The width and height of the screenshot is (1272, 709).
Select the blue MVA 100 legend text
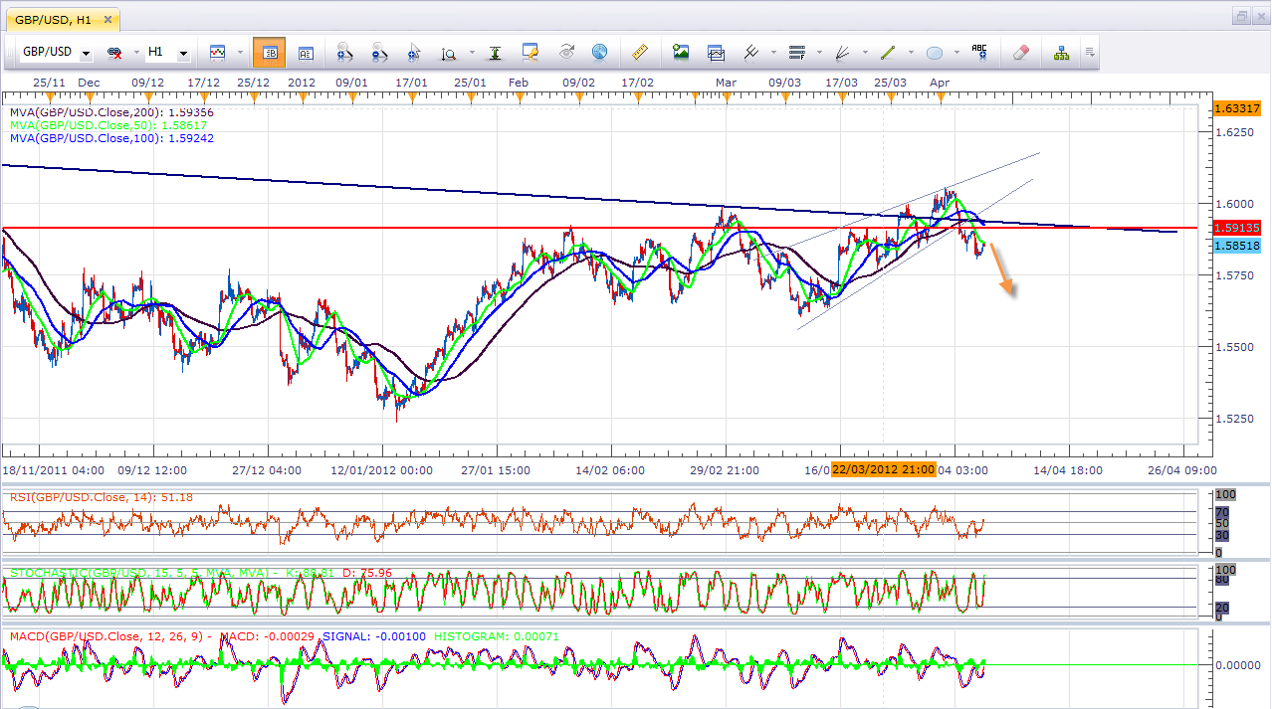[x=110, y=138]
